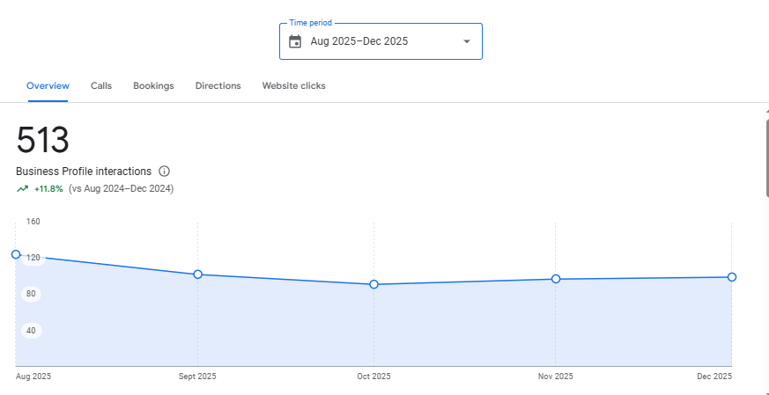Click the Nov 2025 x-axis label

(556, 377)
